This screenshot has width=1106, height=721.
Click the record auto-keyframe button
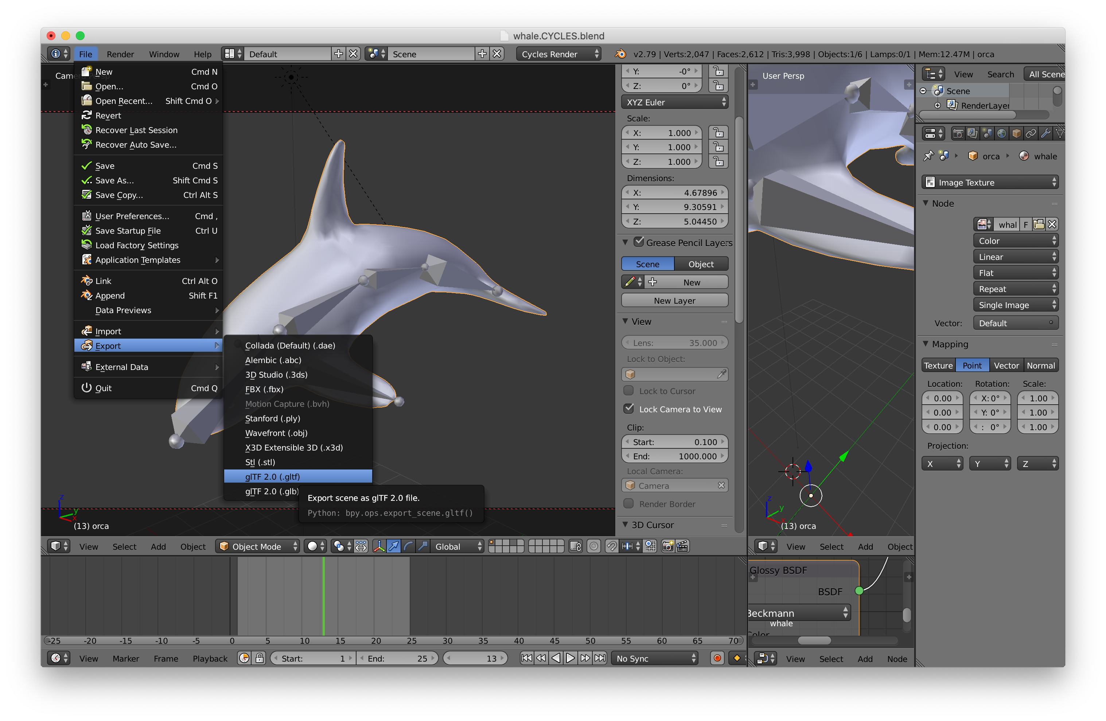[717, 658]
